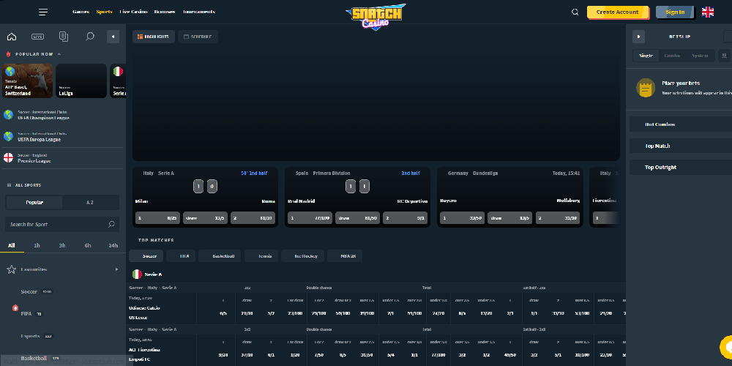The width and height of the screenshot is (732, 366).
Task: Click the Sign In button
Action: pyautogui.click(x=675, y=12)
